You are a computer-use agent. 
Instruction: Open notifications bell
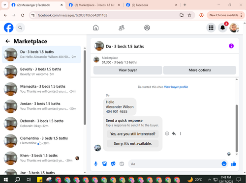[x=222, y=27]
